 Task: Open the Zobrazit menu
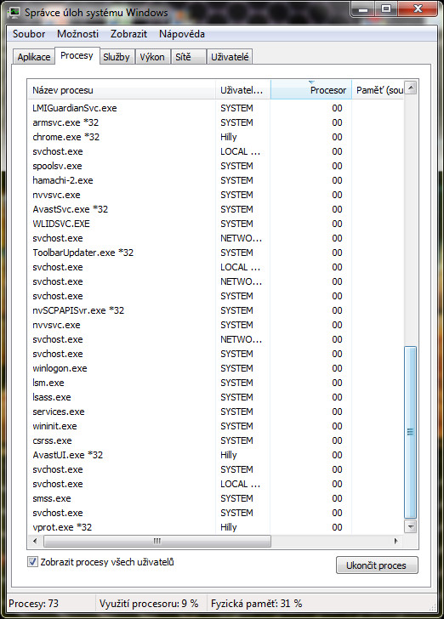pyautogui.click(x=128, y=34)
